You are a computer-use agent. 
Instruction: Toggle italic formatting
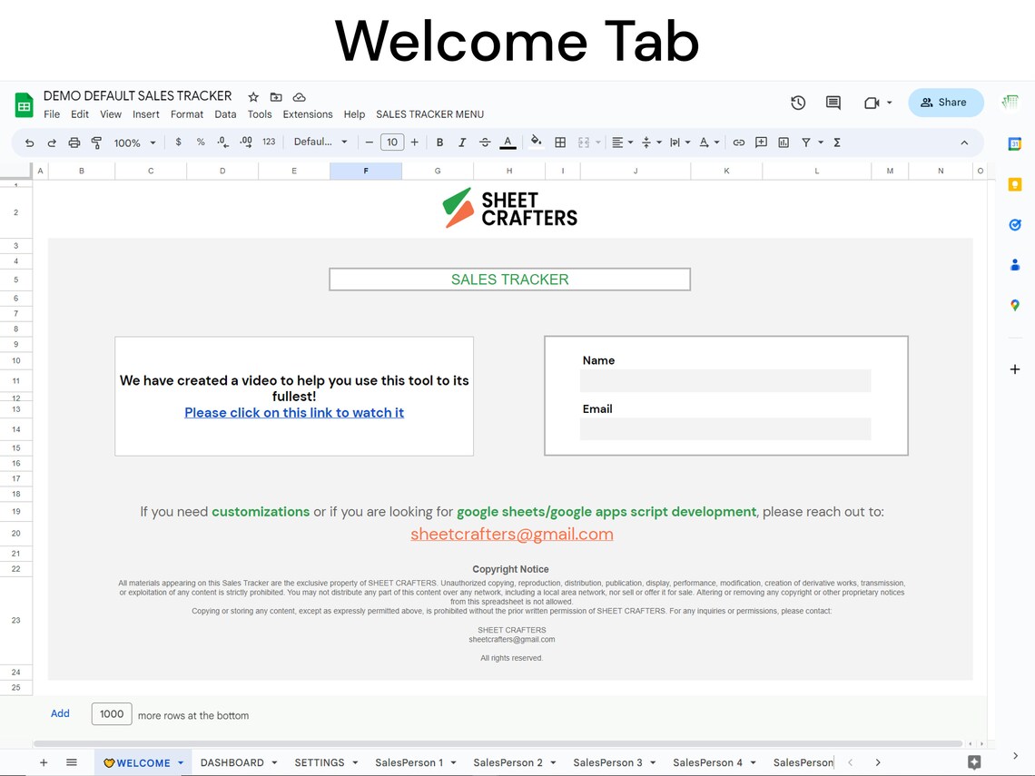(x=461, y=142)
